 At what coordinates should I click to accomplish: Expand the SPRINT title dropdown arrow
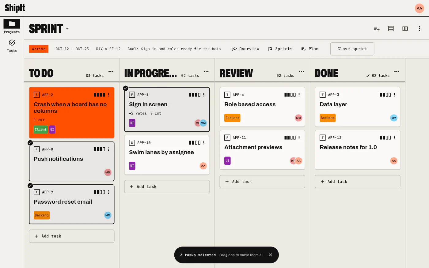point(67,29)
